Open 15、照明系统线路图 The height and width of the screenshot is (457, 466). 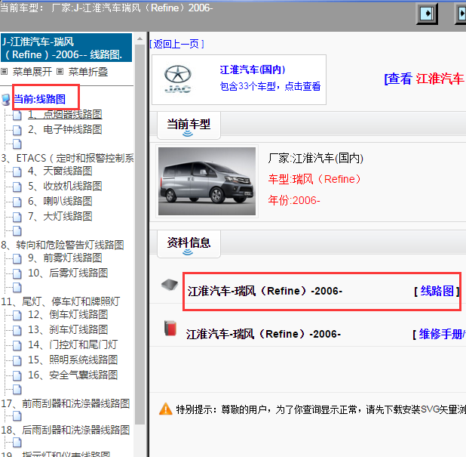pyautogui.click(x=73, y=360)
